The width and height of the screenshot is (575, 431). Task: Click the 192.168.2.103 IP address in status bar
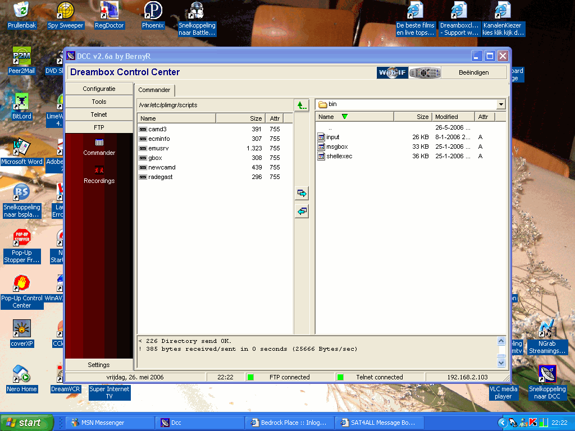click(x=467, y=377)
